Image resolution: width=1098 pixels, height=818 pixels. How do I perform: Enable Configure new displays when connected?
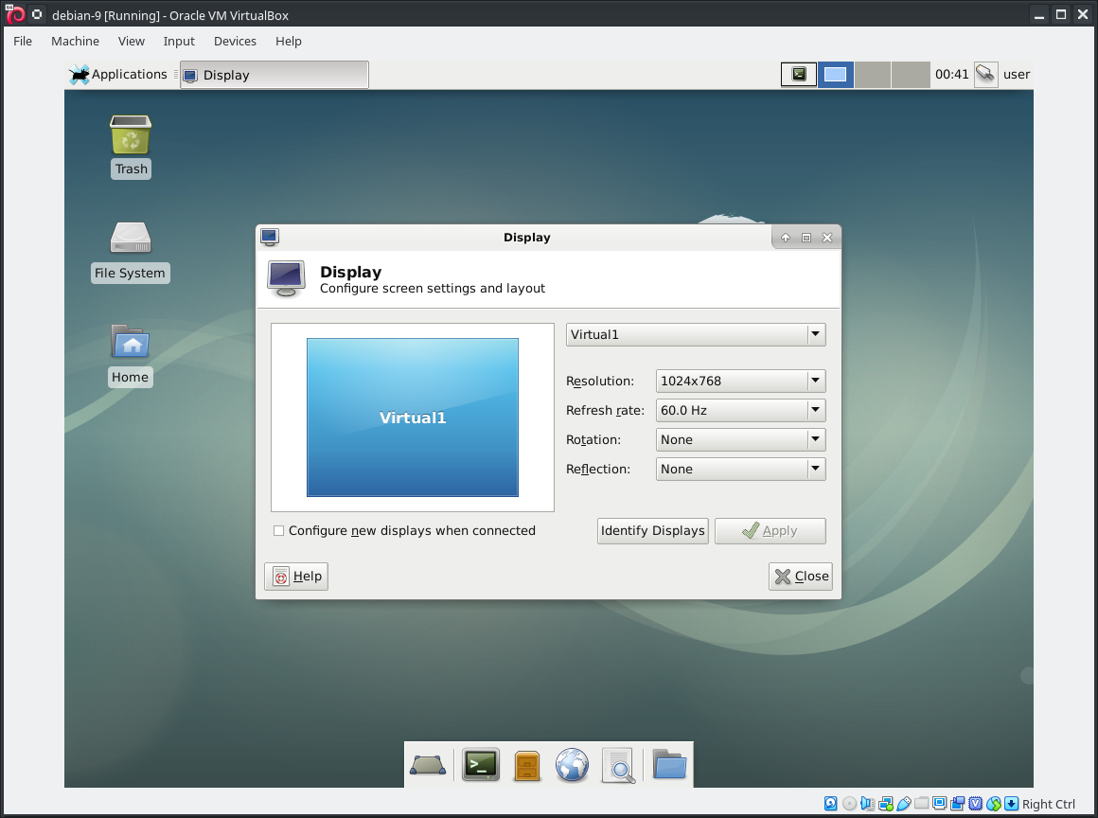pyautogui.click(x=279, y=531)
